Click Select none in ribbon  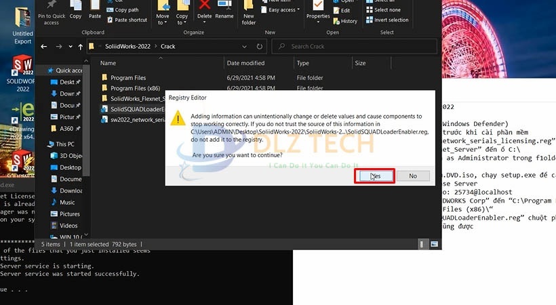383,10
